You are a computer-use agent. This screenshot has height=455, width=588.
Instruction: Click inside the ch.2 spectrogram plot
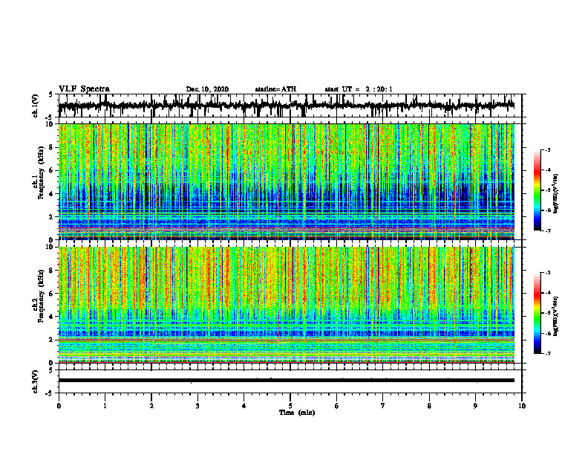tap(286, 305)
